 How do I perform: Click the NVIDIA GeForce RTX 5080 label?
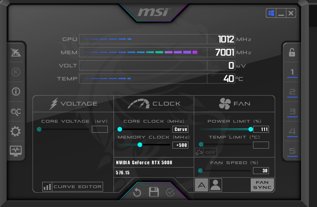144,163
